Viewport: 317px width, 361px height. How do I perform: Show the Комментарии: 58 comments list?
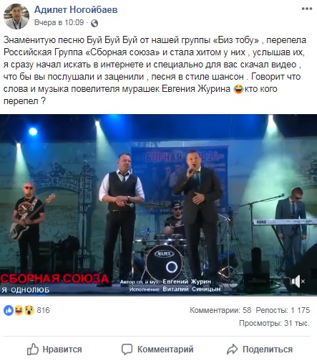point(220,310)
